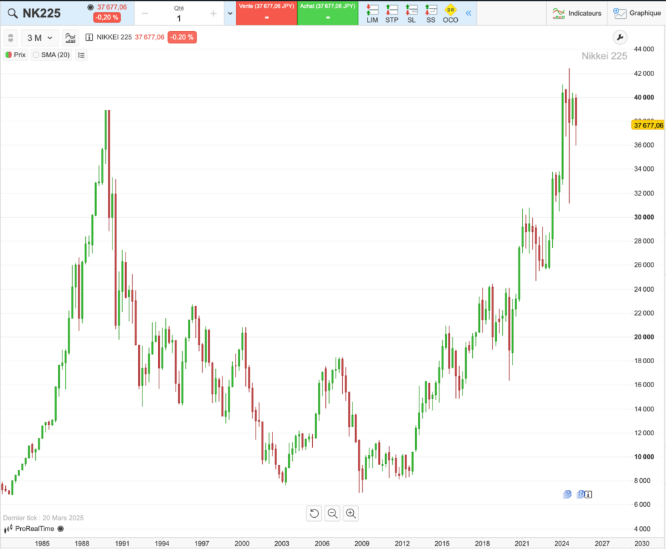Open the Graphique settings button
This screenshot has width=666, height=549.
(637, 13)
